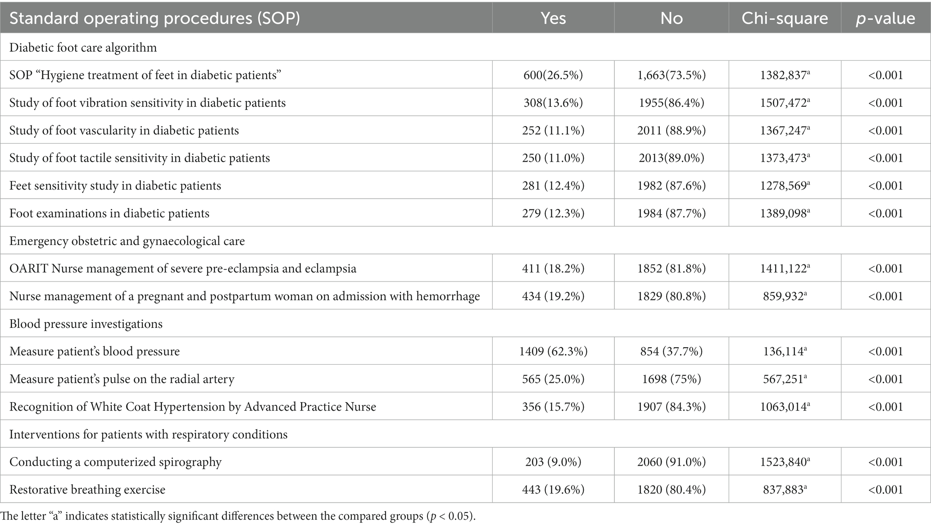Click the footnote about letter 'a' significance
The height and width of the screenshot is (526, 931).
click(238, 516)
